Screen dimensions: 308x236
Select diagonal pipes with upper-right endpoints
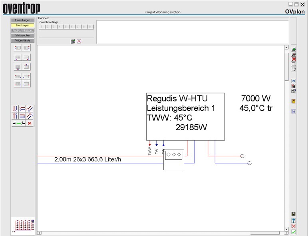click(30, 116)
